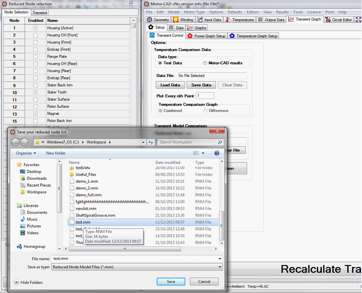Click the Load Data button

pos(170,85)
